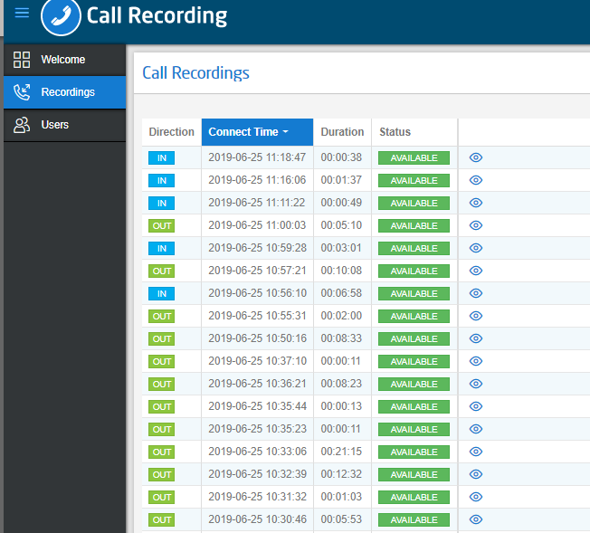The width and height of the screenshot is (590, 533).
Task: Go to the Users menu item
Action: (x=65, y=125)
